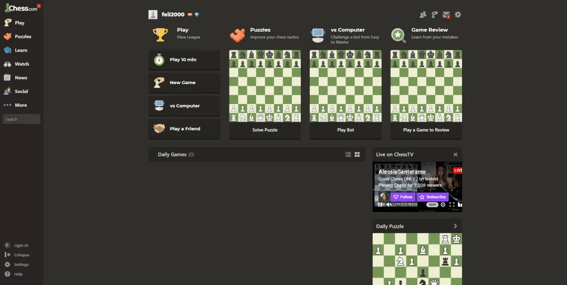Open the friends icon in the header
This screenshot has width=567, height=285.
[423, 15]
